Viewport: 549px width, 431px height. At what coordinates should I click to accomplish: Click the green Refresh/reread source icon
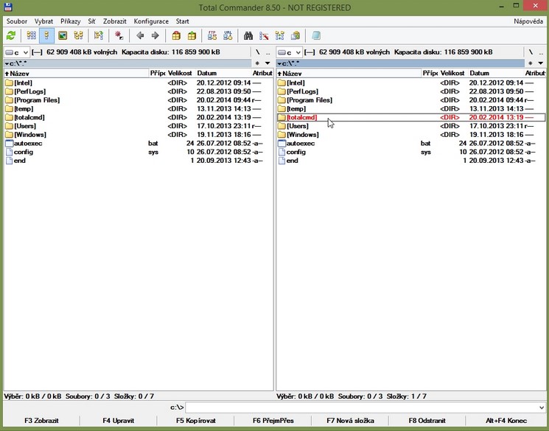pyautogui.click(x=11, y=35)
